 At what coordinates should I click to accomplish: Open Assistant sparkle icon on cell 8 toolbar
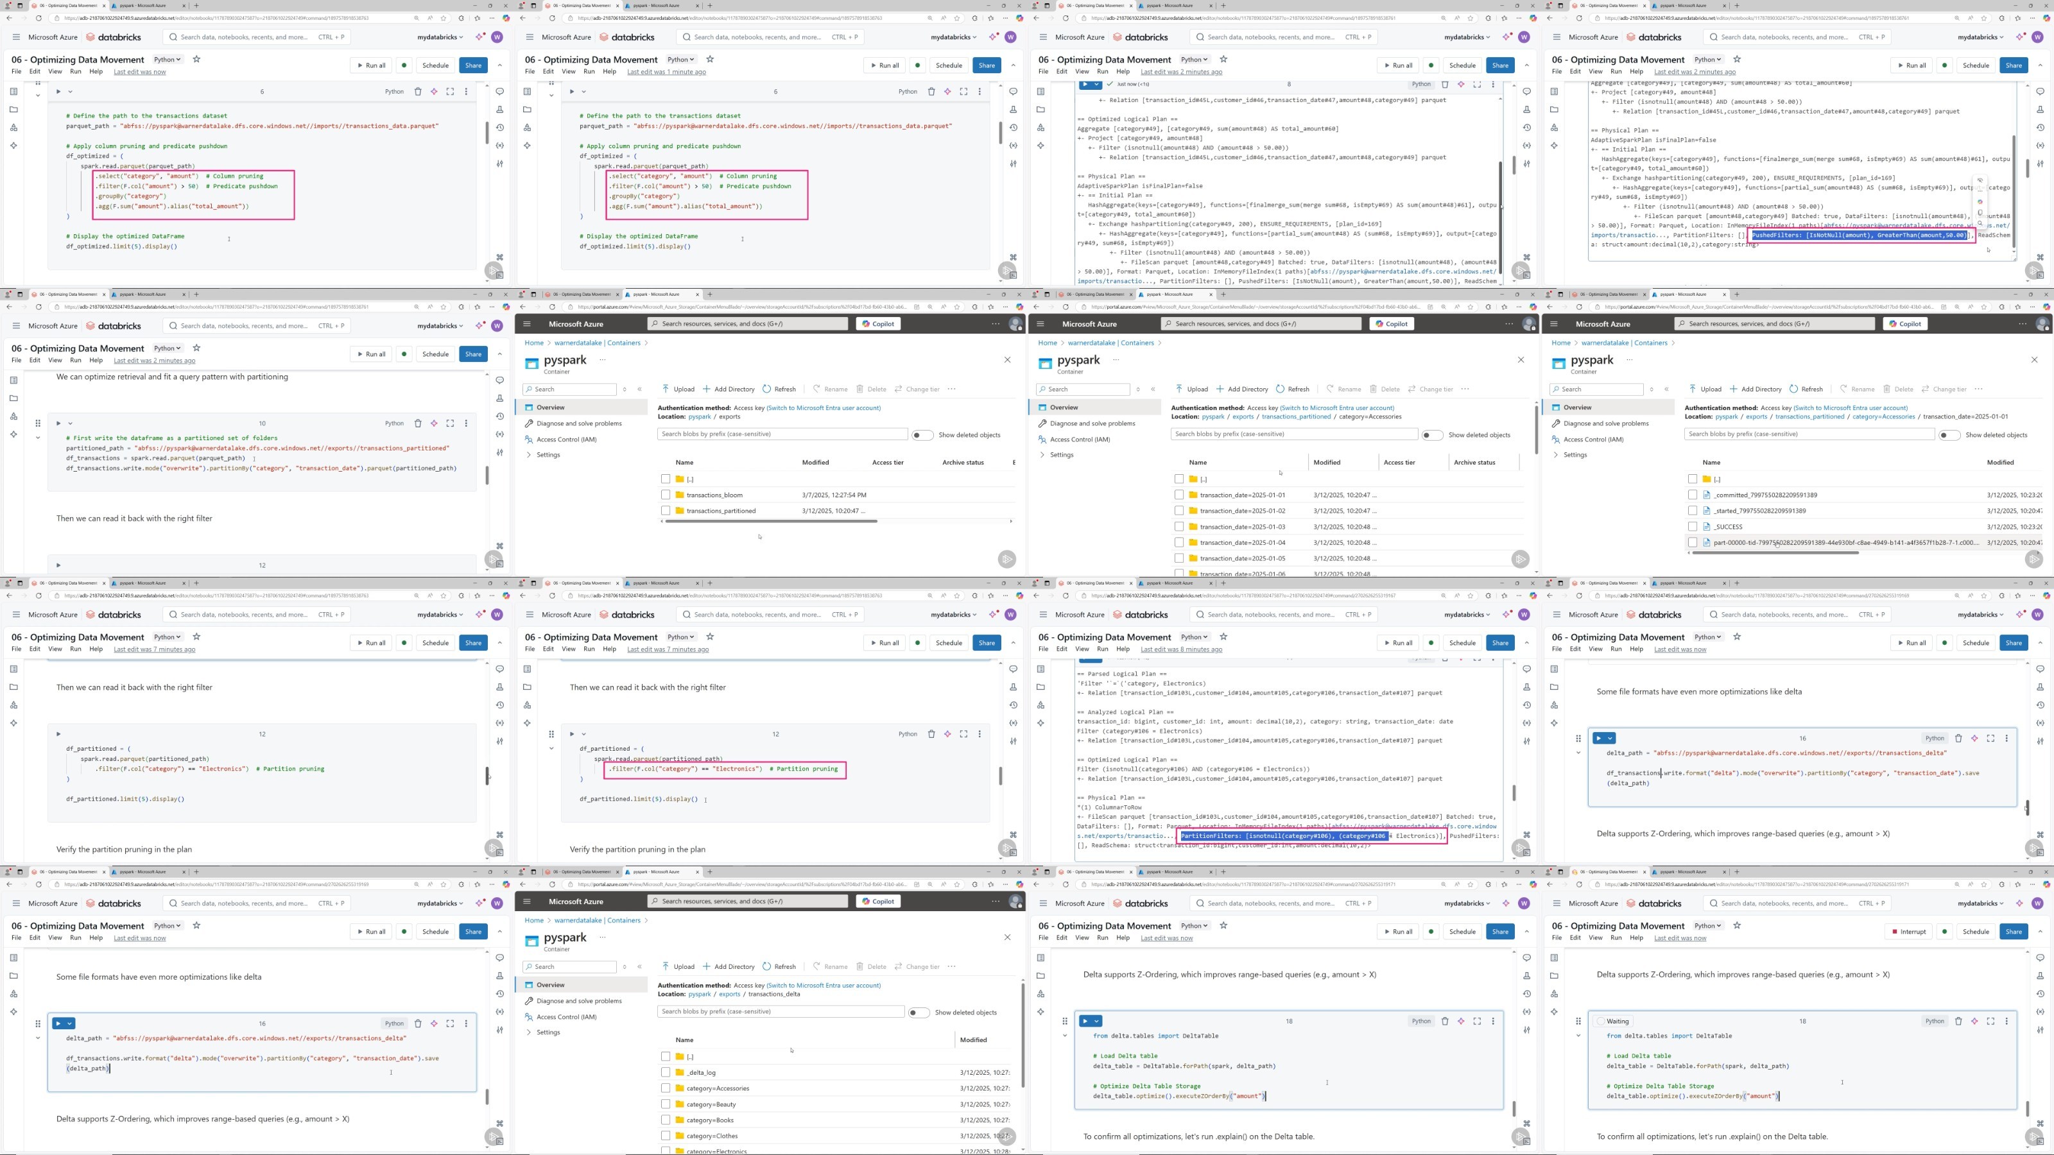tap(1461, 83)
